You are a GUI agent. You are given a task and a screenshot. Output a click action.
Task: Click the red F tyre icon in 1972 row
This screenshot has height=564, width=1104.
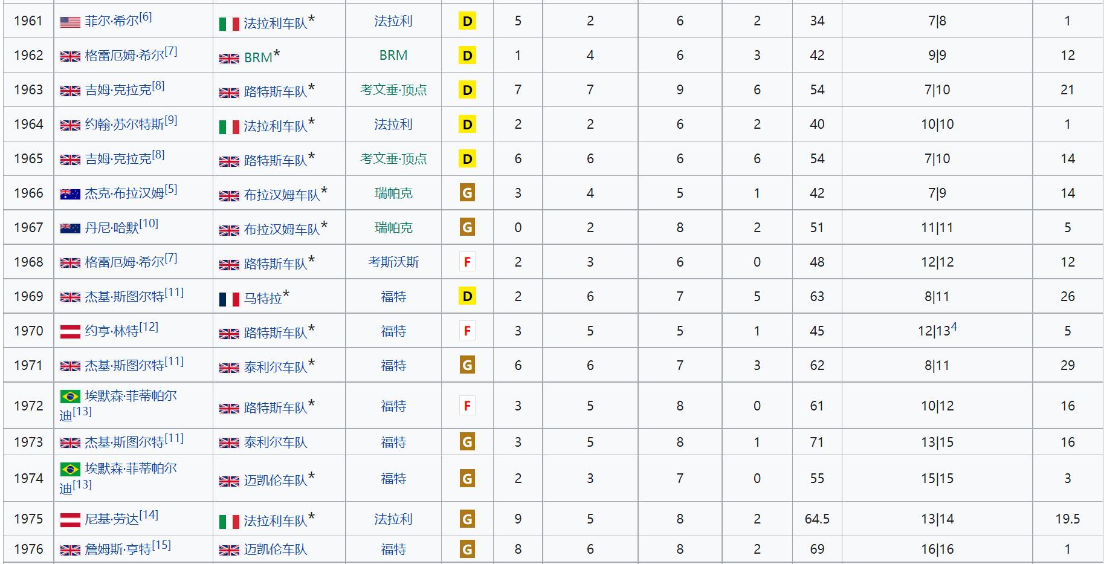tap(467, 406)
